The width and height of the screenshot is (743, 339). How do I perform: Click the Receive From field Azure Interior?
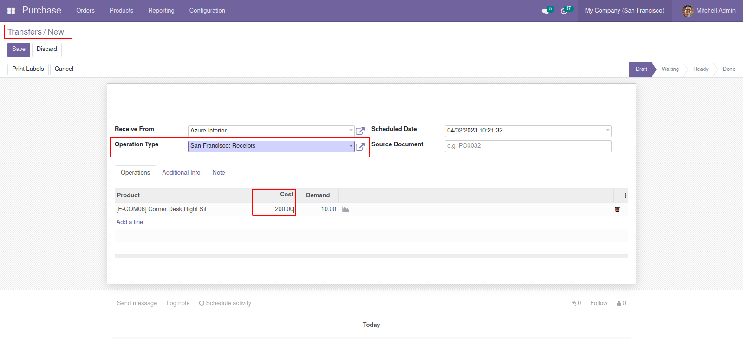[271, 131]
